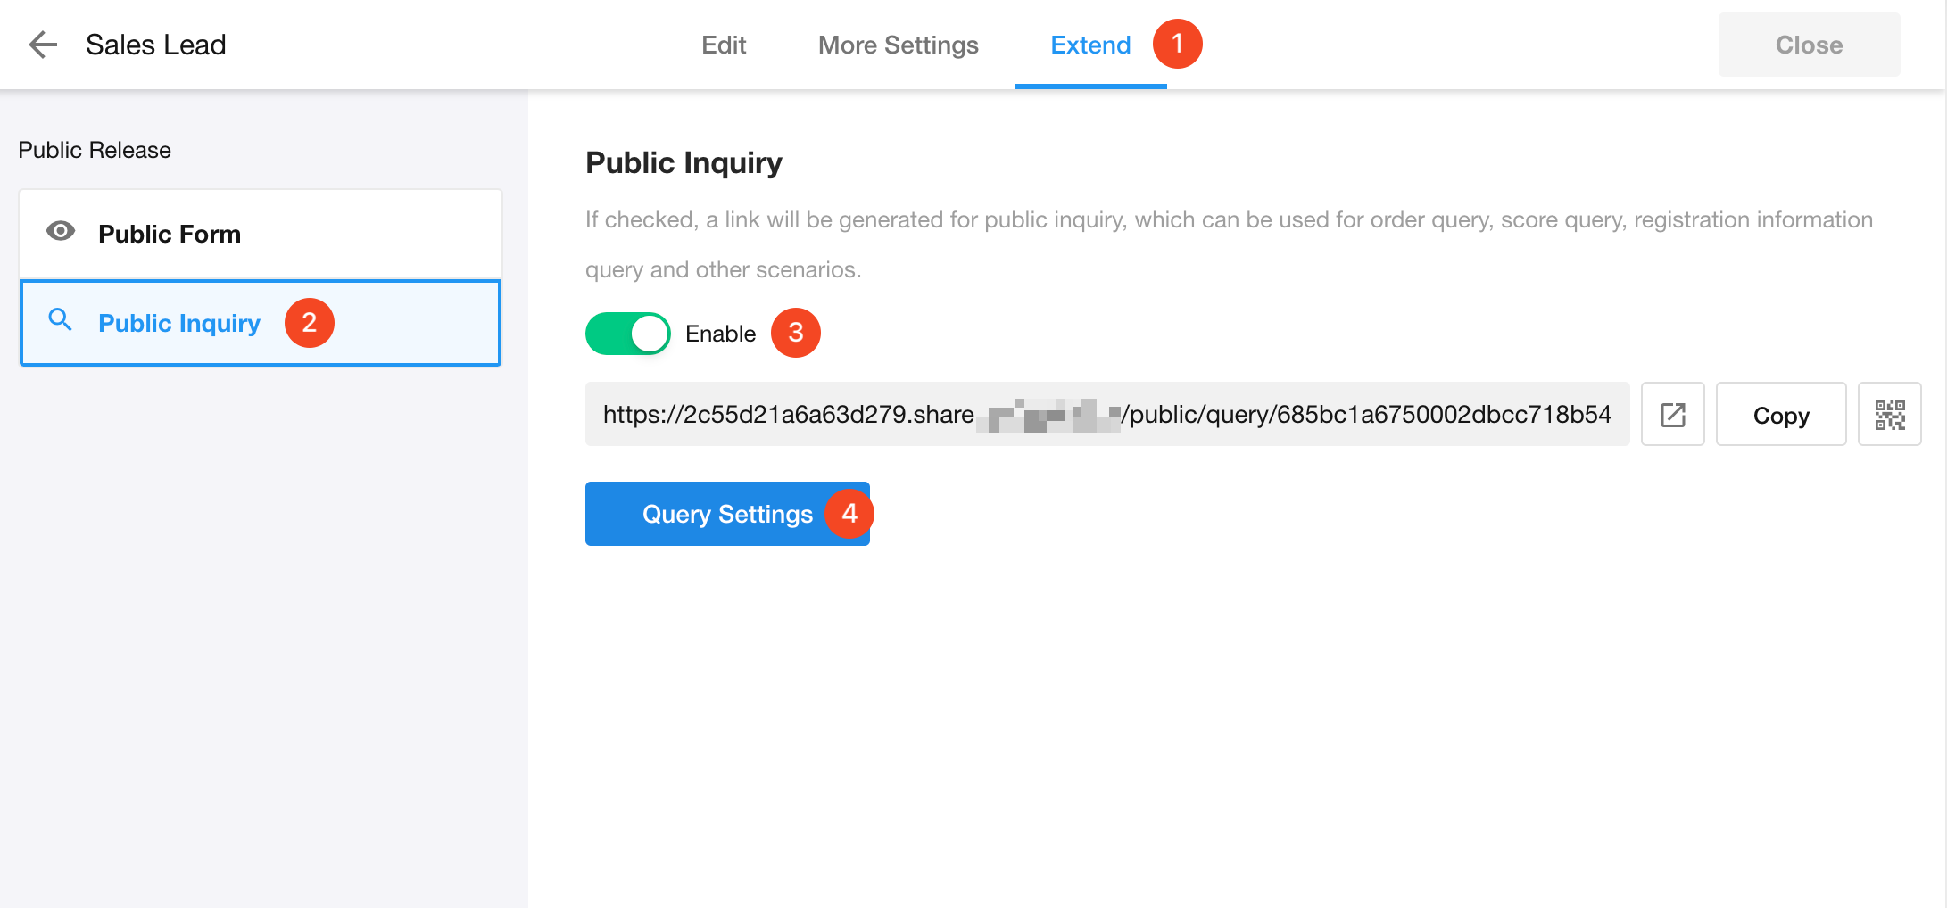The width and height of the screenshot is (1947, 908).
Task: Click the magnifier icon on Public Inquiry
Action: pos(61,320)
